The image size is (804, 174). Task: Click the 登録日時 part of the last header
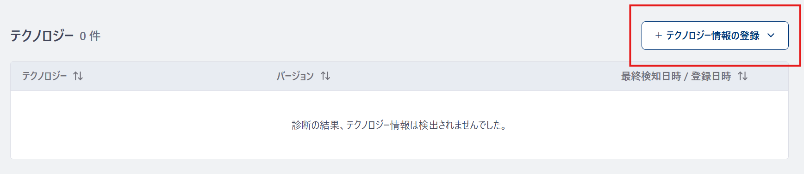click(711, 76)
